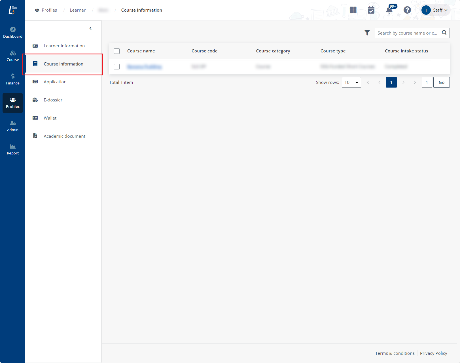Viewport: 460px width, 363px height.
Task: Click the notifications bell icon
Action: pyautogui.click(x=389, y=10)
